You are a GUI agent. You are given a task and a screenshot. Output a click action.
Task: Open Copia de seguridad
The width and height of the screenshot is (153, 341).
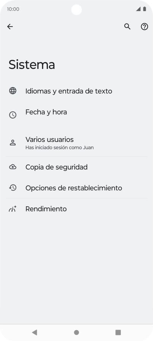pos(76,167)
